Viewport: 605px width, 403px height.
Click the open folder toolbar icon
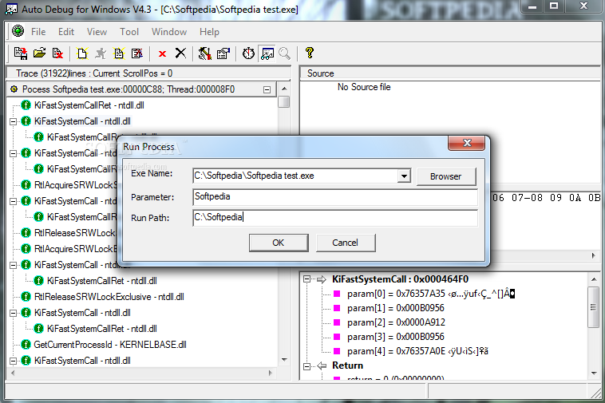coord(39,53)
